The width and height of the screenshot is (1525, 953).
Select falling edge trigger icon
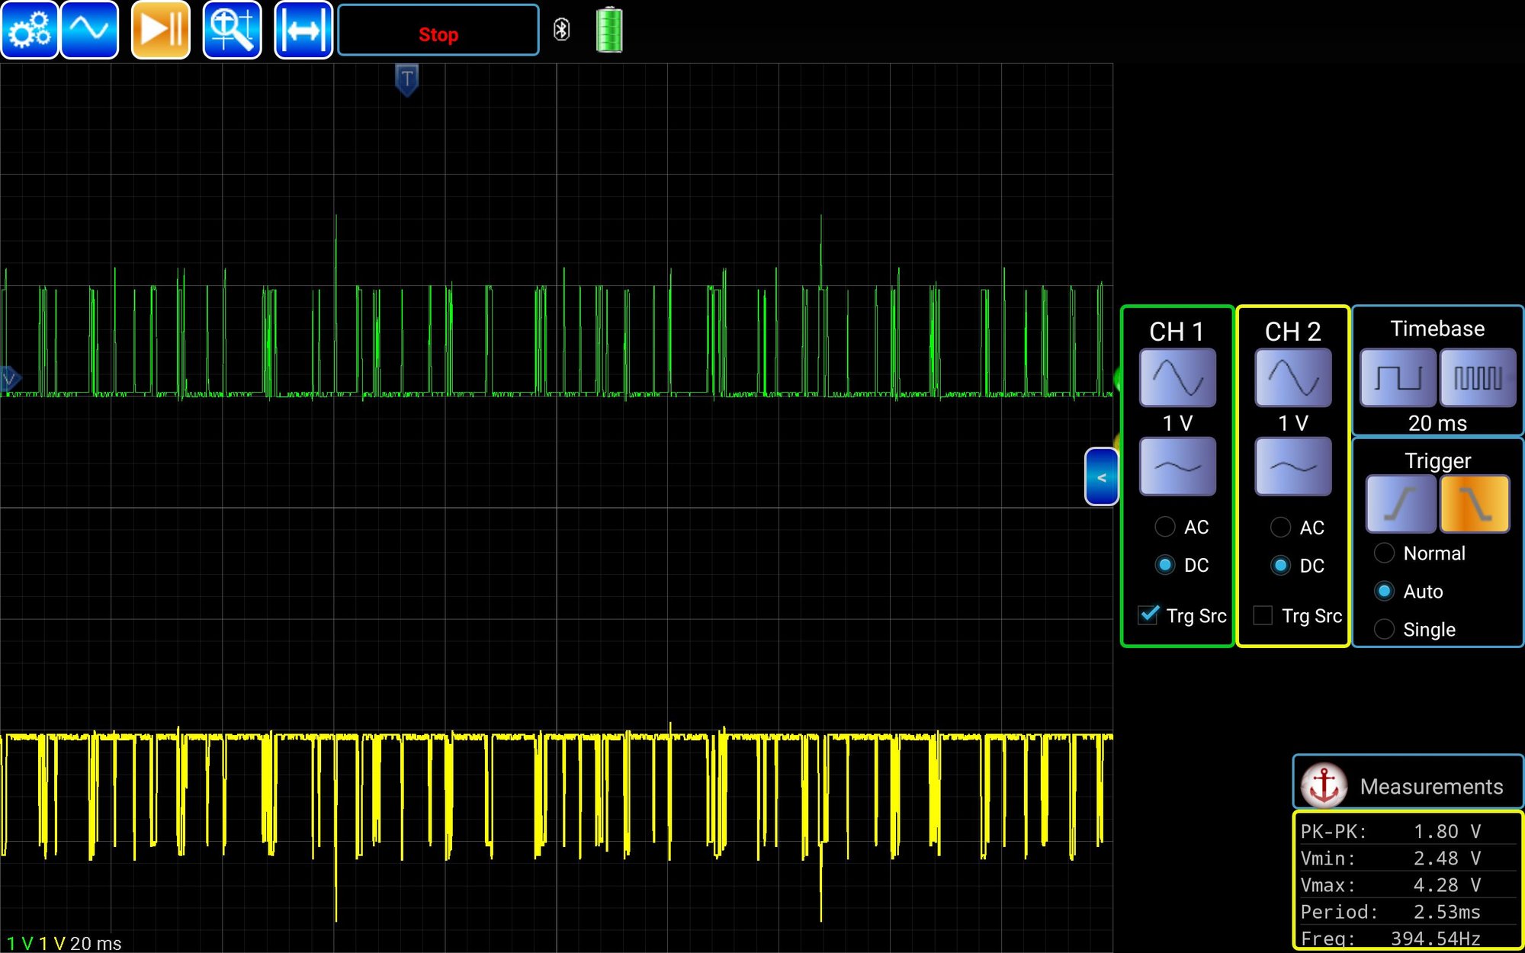[1475, 504]
